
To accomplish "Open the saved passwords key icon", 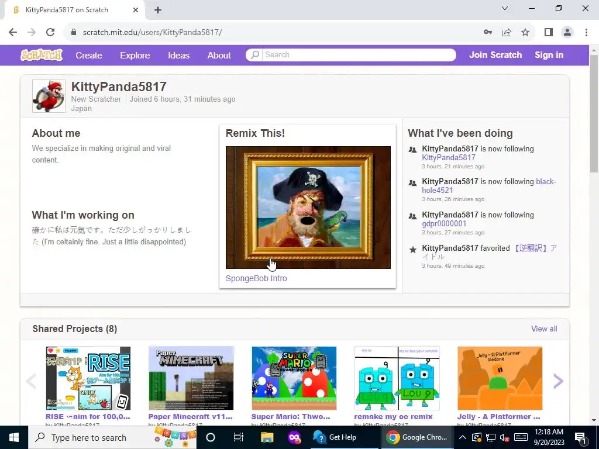I will click(x=488, y=32).
